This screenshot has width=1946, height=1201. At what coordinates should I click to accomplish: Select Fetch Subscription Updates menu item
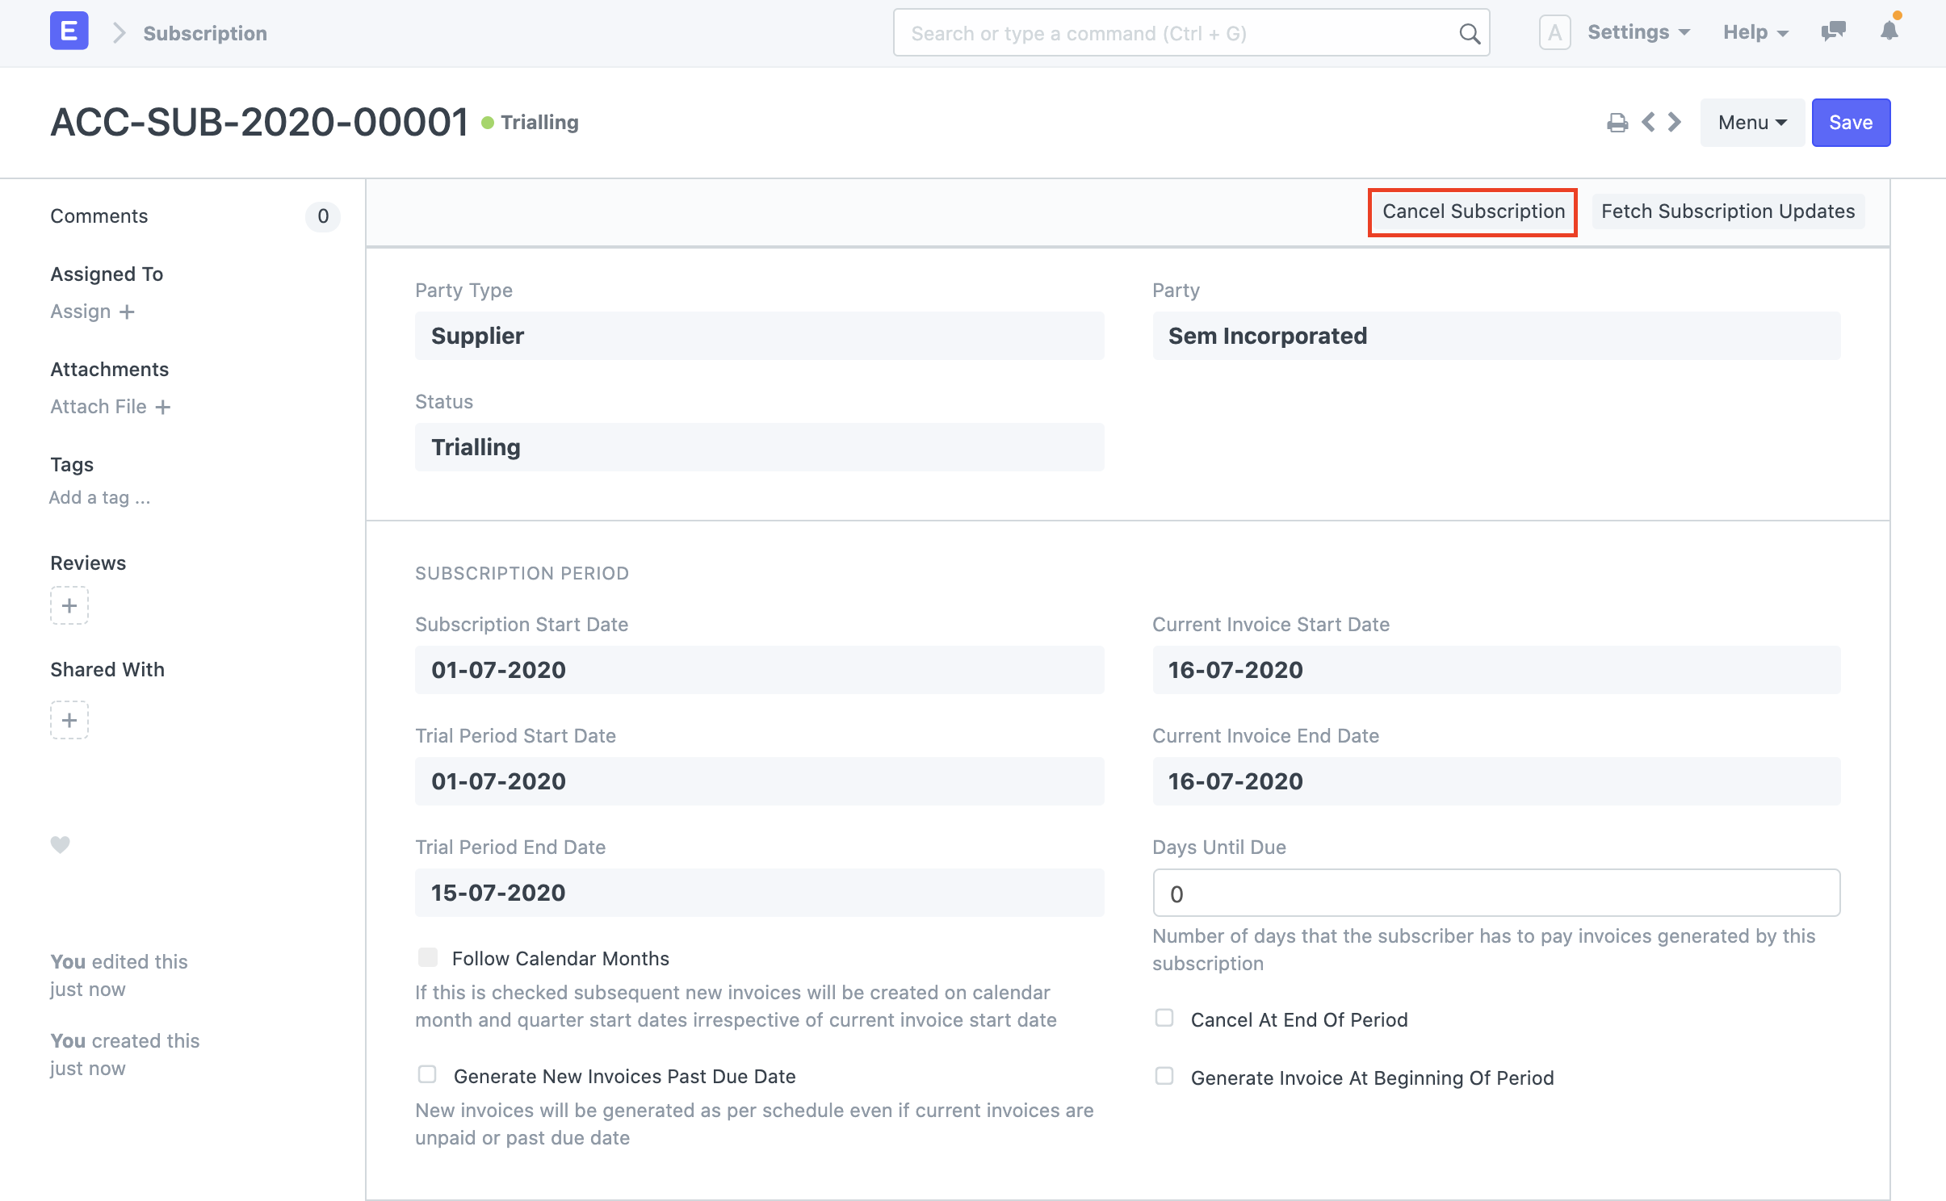(1728, 210)
